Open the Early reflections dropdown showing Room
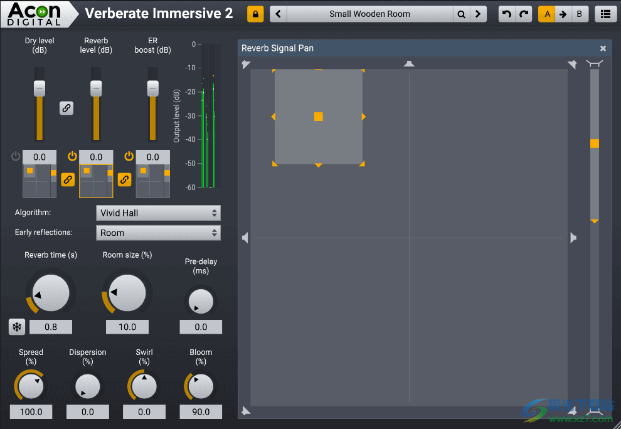Screen dimensions: 621x429 pyautogui.click(x=158, y=233)
